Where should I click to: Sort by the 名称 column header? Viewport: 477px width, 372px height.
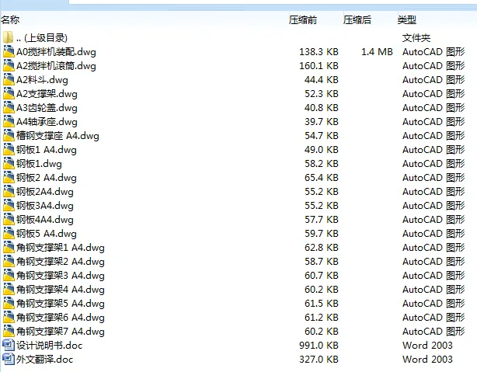coord(11,20)
